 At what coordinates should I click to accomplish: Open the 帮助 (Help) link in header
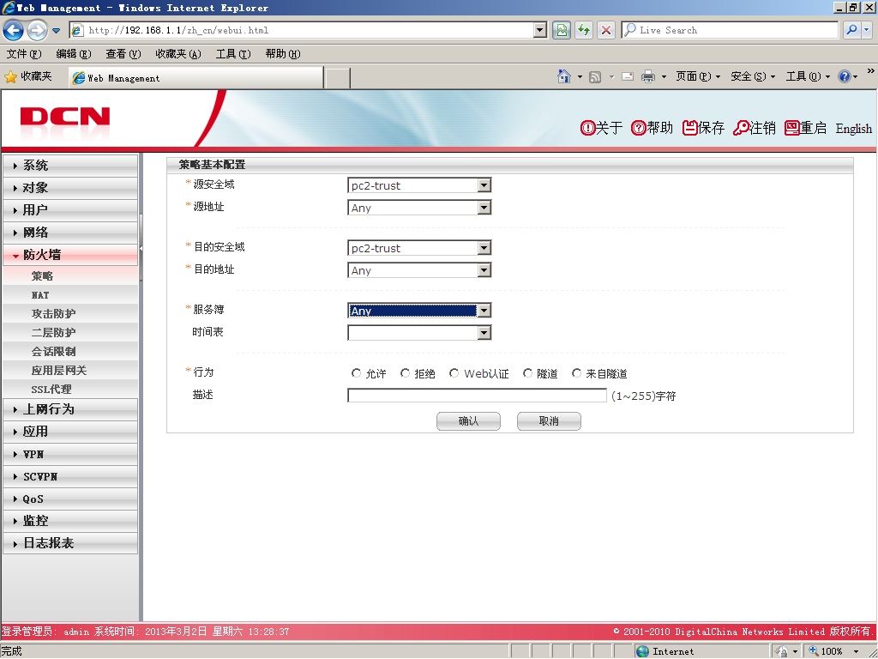(652, 128)
